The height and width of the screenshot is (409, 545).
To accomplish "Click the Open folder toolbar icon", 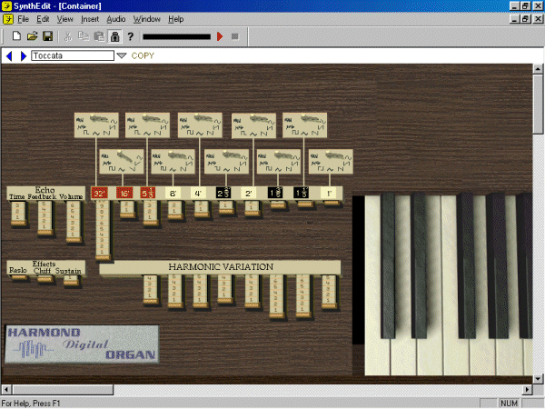I will click(x=32, y=36).
